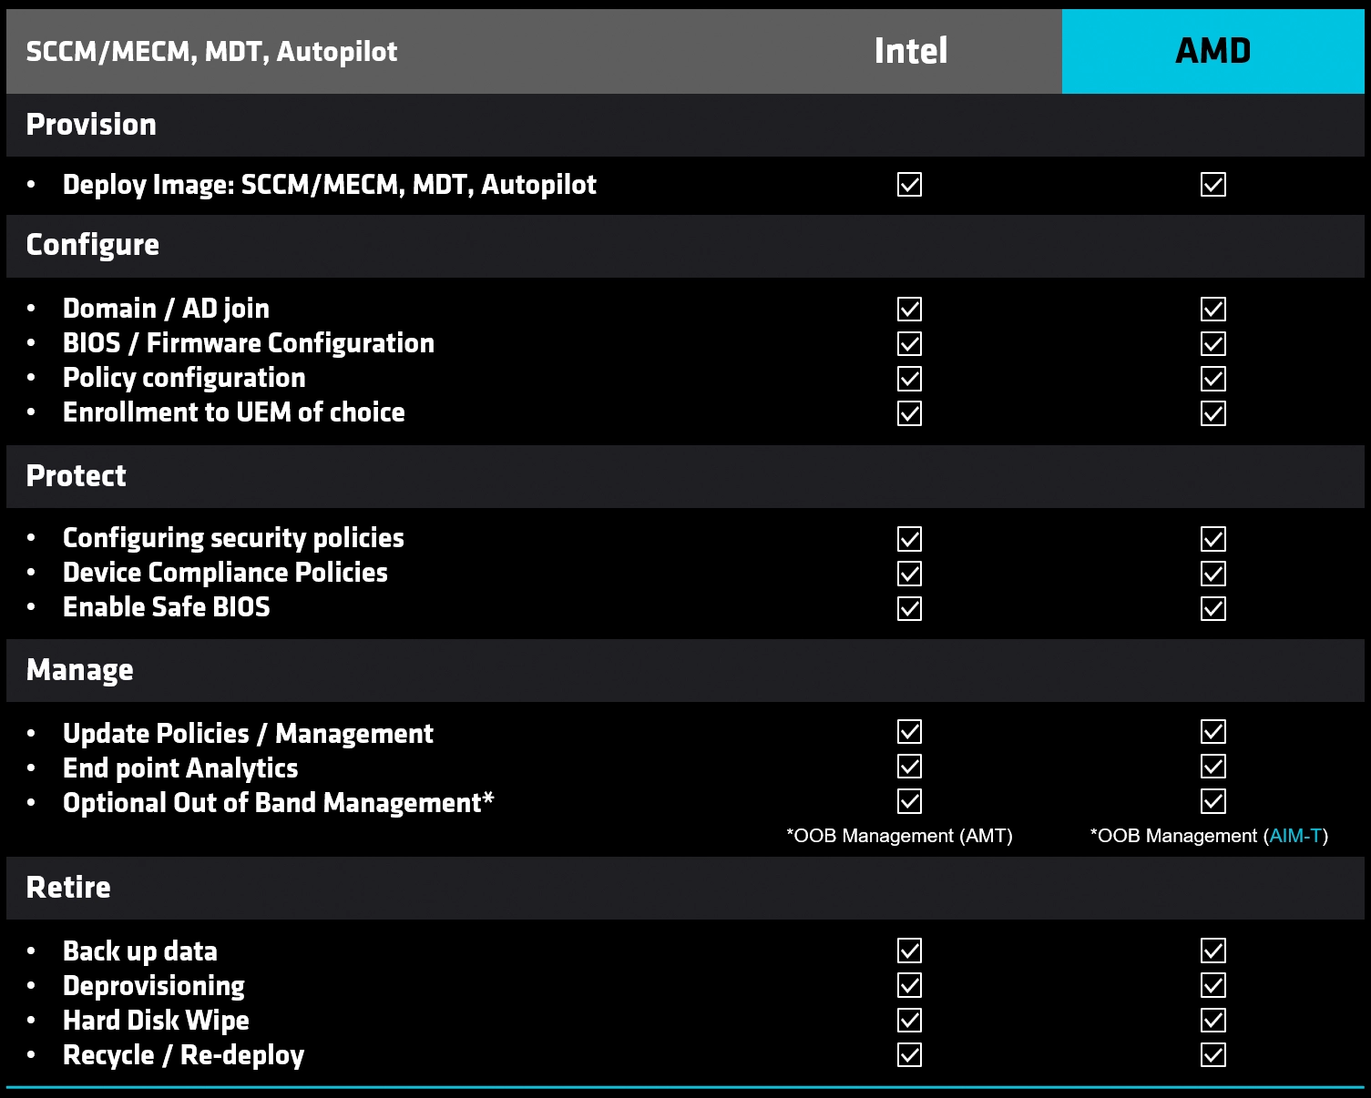Click the AMD checkbox for Deploy Image
The width and height of the screenshot is (1371, 1098).
[1212, 185]
